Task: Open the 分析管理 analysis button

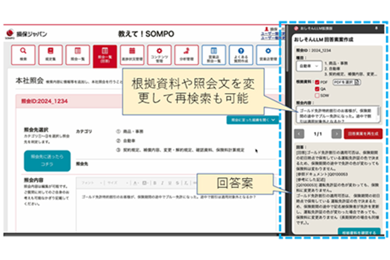Action: coord(187,55)
